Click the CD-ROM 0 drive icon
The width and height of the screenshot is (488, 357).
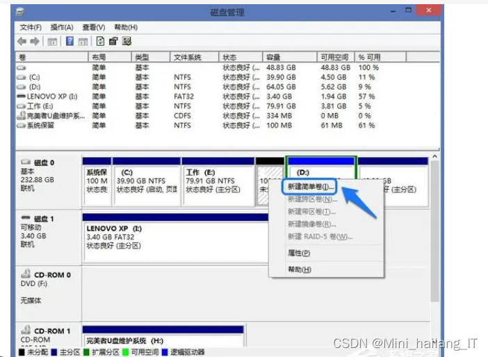(x=26, y=274)
